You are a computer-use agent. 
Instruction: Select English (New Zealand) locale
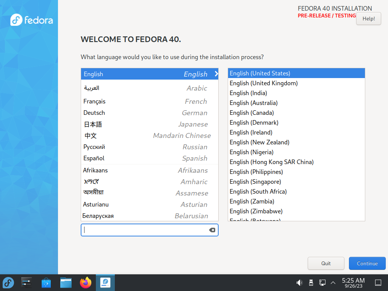pos(296,142)
